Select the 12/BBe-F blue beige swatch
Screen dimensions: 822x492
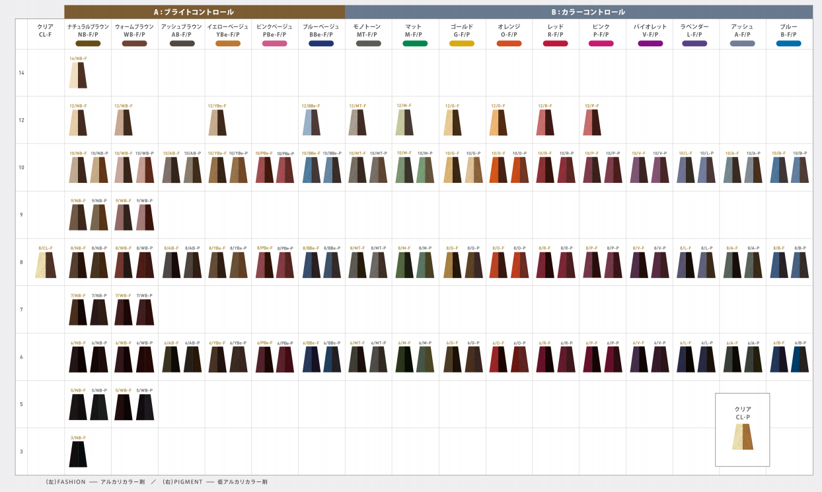point(311,122)
